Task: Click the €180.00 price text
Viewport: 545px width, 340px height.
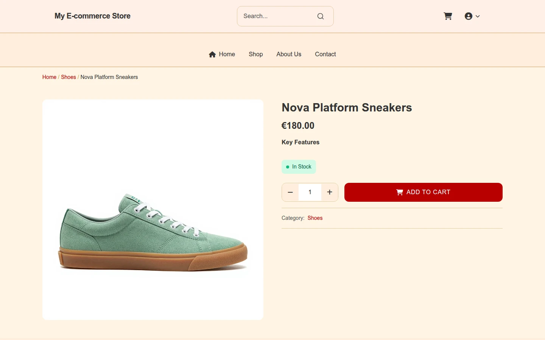Action: 298,126
